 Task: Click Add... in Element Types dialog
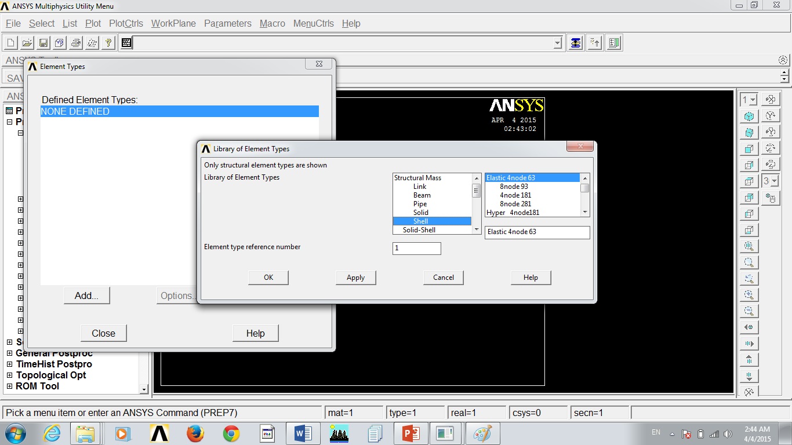pos(87,296)
